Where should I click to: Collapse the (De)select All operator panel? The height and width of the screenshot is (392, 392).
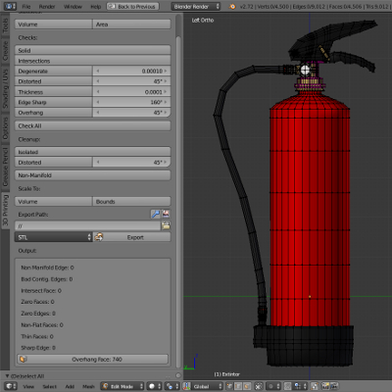7,376
